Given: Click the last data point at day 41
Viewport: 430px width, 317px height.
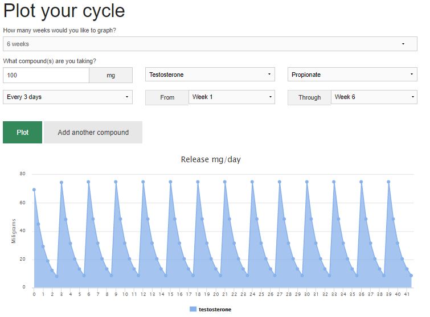Looking at the screenshot, I should (411, 275).
